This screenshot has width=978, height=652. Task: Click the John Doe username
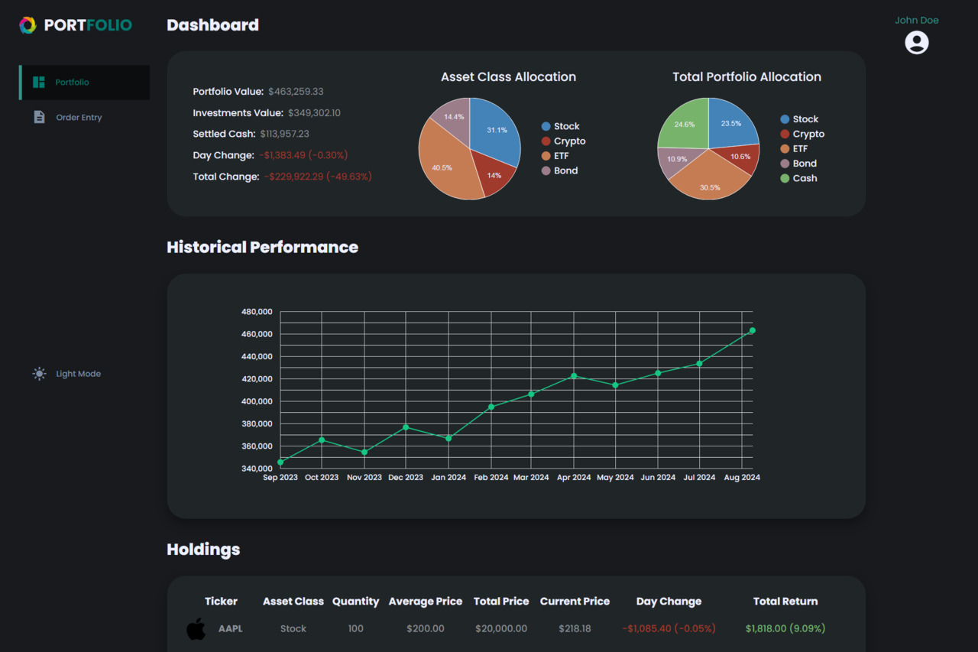click(917, 20)
